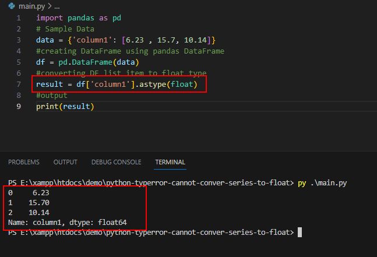Click terminal output row '2 10.14'
Screen dimensions: 377x257
(29, 213)
